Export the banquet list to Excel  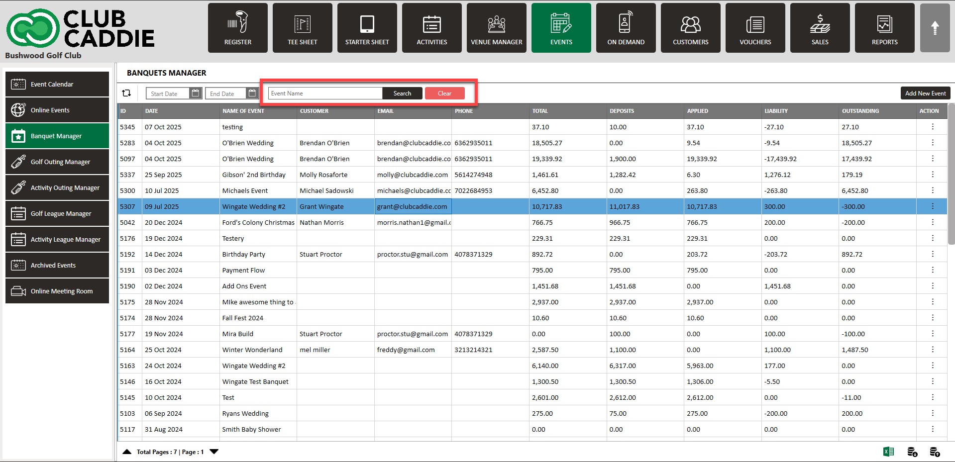[x=888, y=452]
